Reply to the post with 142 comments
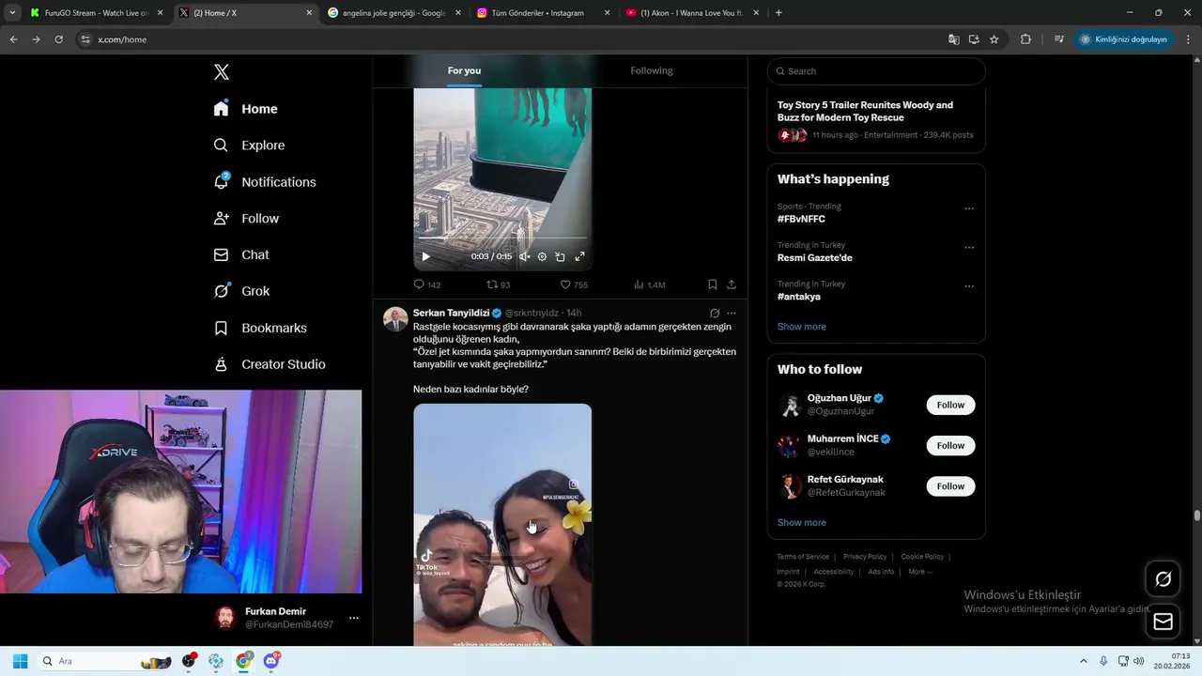 (427, 284)
